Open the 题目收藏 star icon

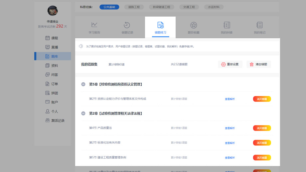[193, 25]
